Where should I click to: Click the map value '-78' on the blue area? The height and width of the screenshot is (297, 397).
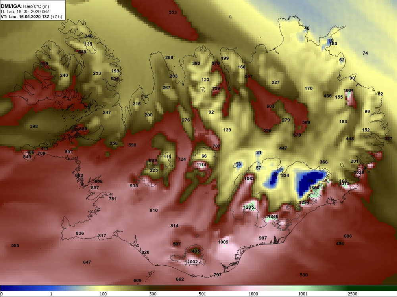click(x=310, y=181)
